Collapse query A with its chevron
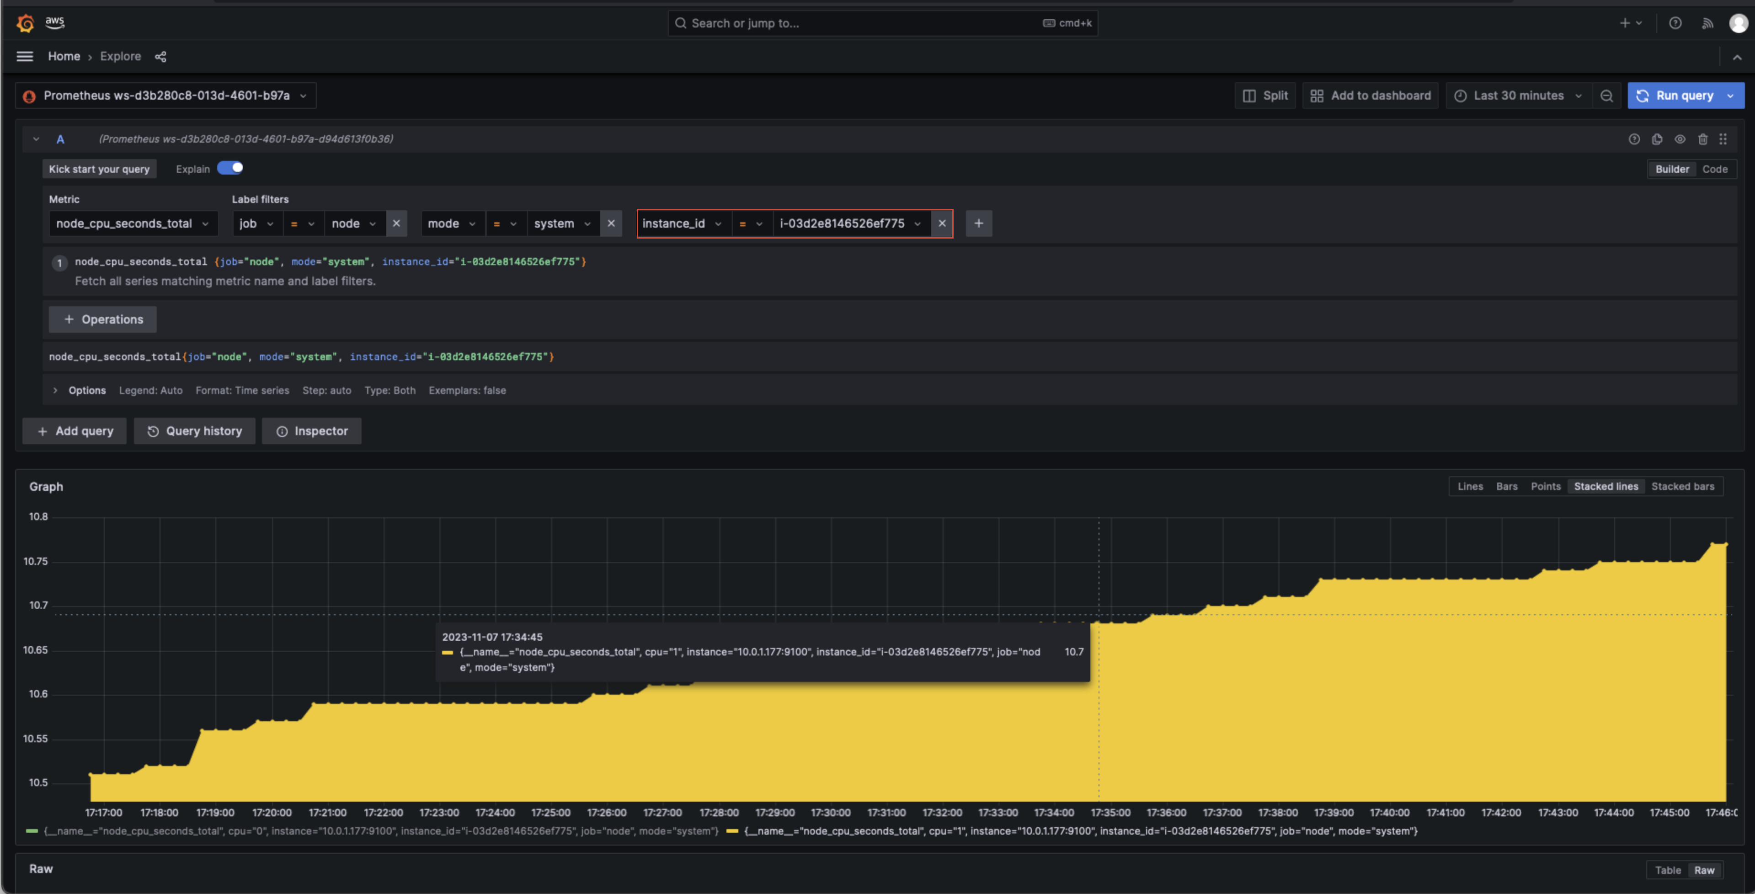Screen dimensions: 1755x894 [36, 139]
